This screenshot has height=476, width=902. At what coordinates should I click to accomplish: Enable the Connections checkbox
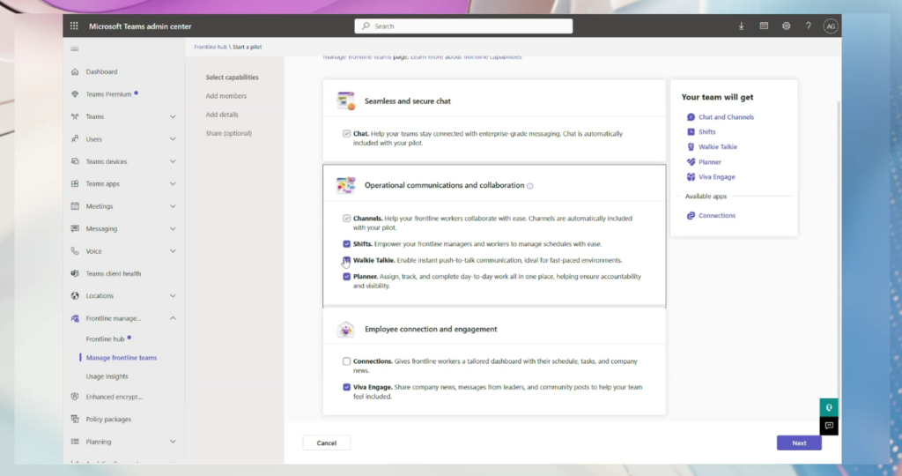(x=347, y=361)
